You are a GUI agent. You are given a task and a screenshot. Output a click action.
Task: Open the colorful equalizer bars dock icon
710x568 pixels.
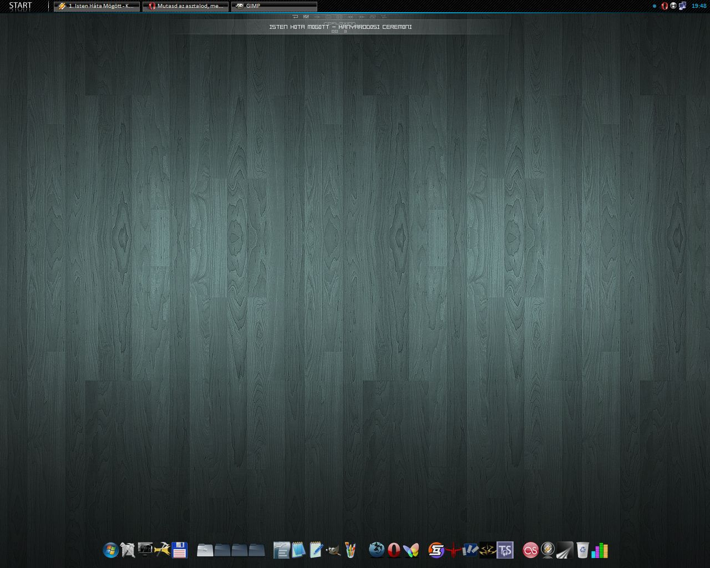click(600, 550)
